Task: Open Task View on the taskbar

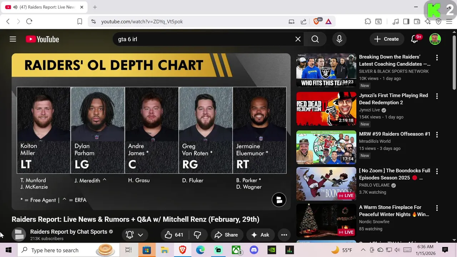Action: tap(129, 250)
